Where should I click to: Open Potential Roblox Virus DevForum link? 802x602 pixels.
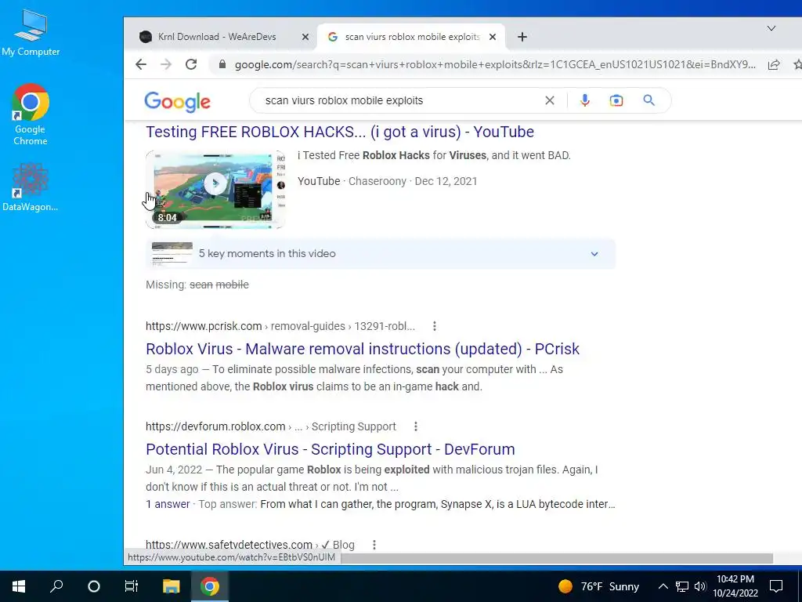click(x=331, y=449)
